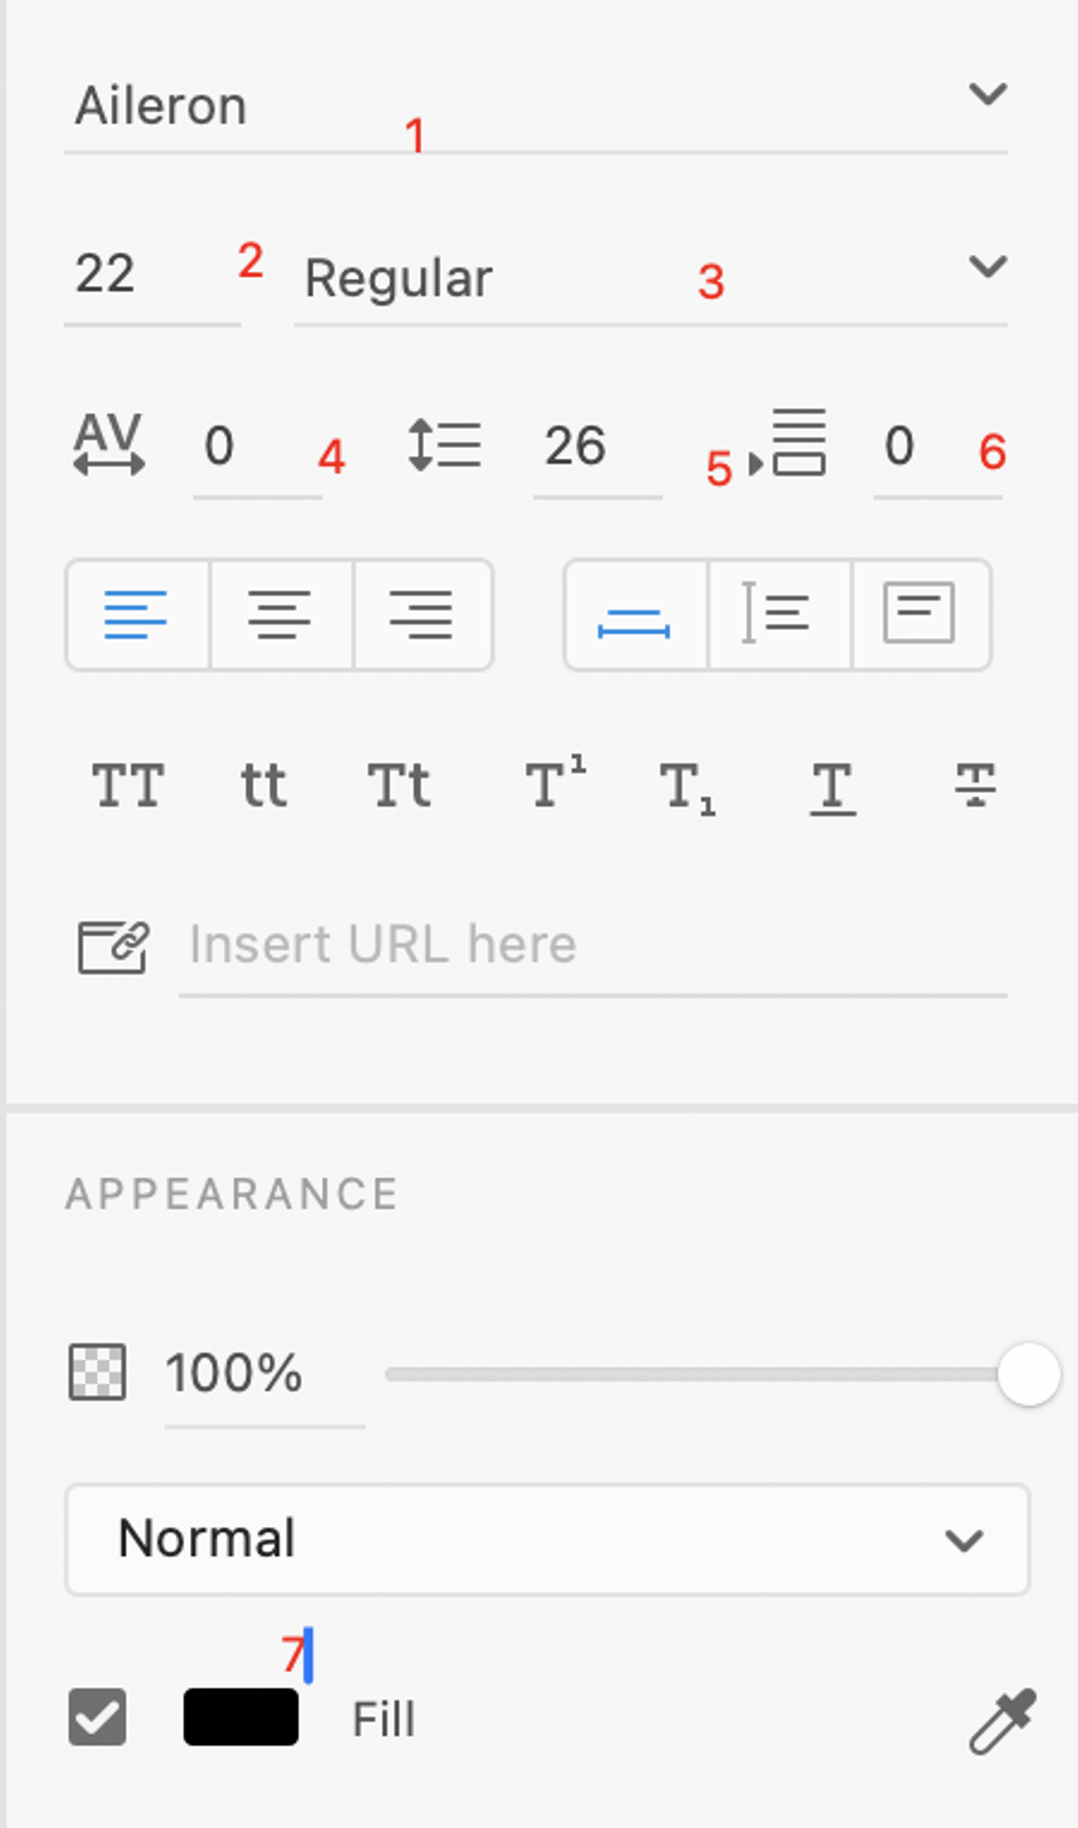The height and width of the screenshot is (1828, 1078).
Task: Select auto width text box mode
Action: [634, 615]
